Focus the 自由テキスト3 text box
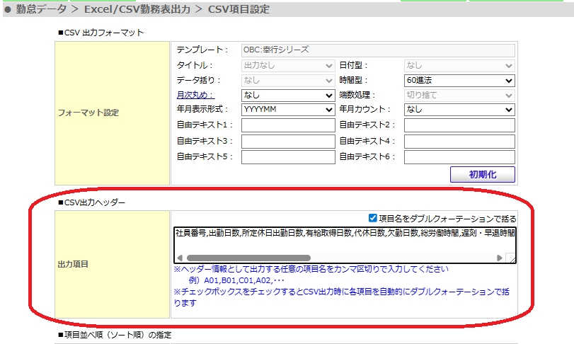 [x=287, y=141]
